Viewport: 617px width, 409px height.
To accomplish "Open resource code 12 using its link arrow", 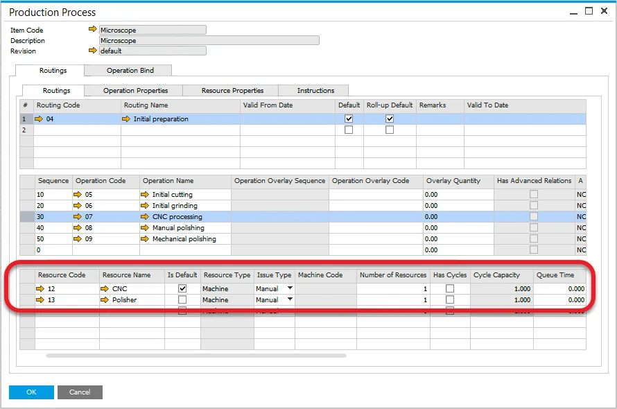I will 42,288.
